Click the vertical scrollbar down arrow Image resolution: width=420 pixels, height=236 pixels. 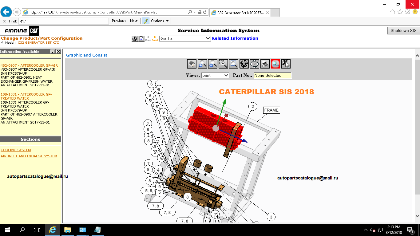(x=417, y=216)
